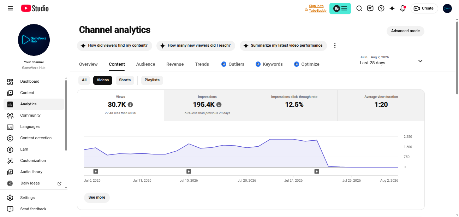Click the GameVexa Hub channel picture
Screen dimensions: 459x217
34,40
